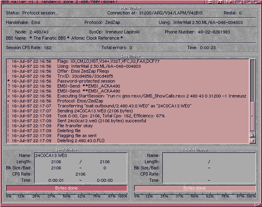Click the Session CPS Rate value 162
The image size is (262, 207).
point(46,48)
